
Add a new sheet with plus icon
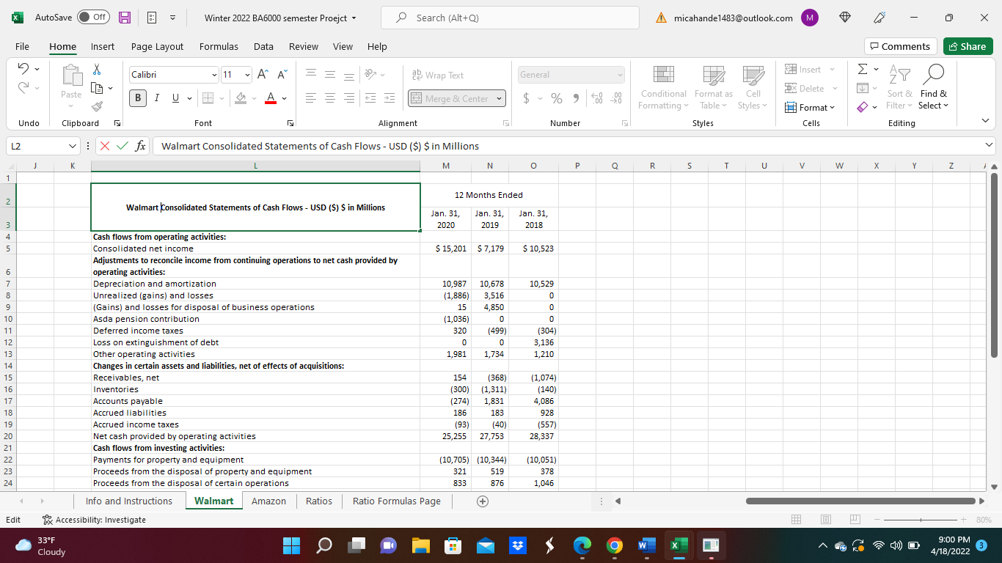point(482,501)
